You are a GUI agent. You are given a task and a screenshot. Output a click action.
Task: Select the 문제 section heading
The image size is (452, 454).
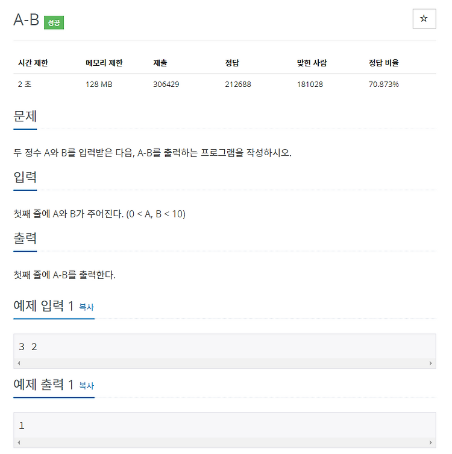(x=25, y=116)
